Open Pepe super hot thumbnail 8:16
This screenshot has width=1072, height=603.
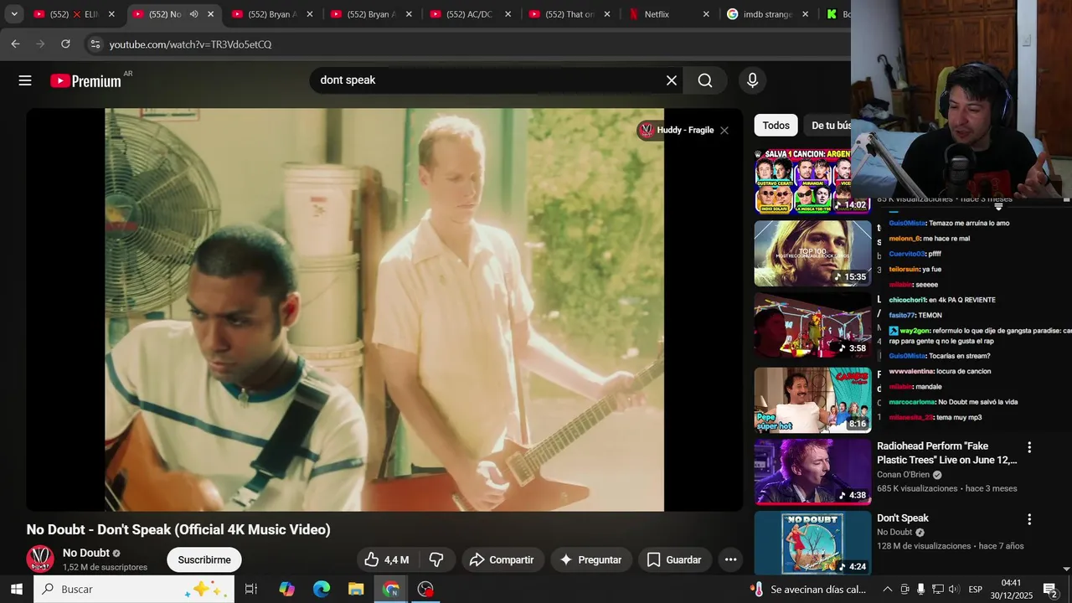[812, 399]
